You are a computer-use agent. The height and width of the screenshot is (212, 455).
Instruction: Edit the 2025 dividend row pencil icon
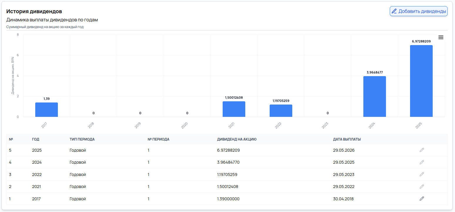[422, 150]
